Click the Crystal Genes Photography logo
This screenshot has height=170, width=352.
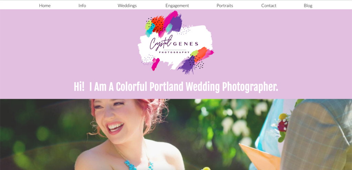[176, 42]
